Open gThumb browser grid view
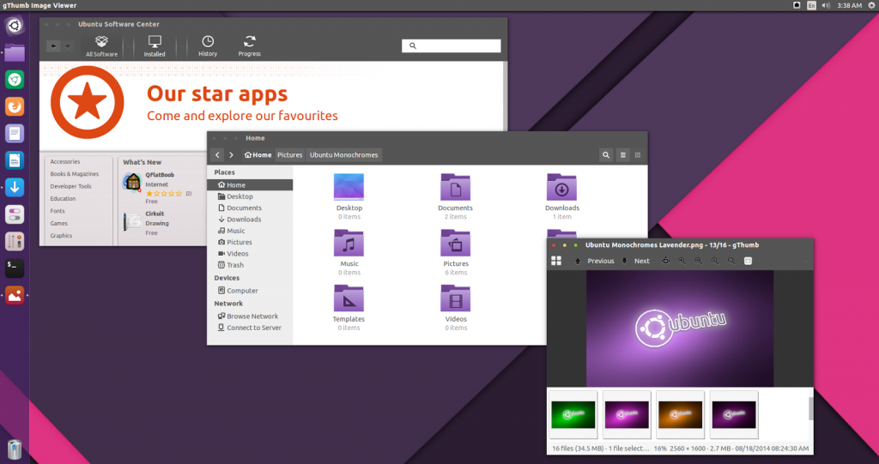 click(556, 261)
